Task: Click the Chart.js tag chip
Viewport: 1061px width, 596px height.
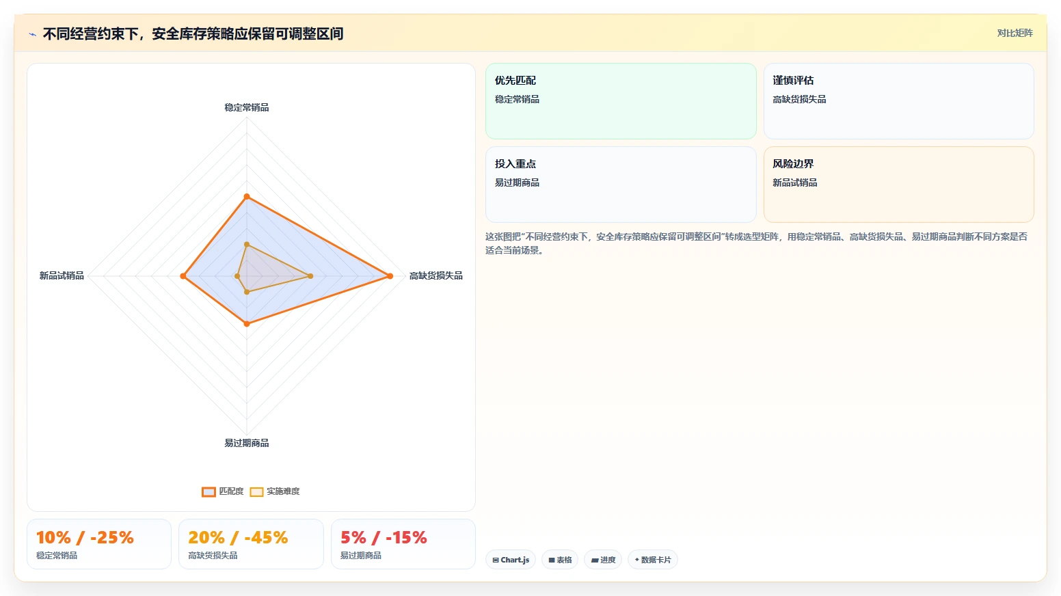Action: coord(511,560)
